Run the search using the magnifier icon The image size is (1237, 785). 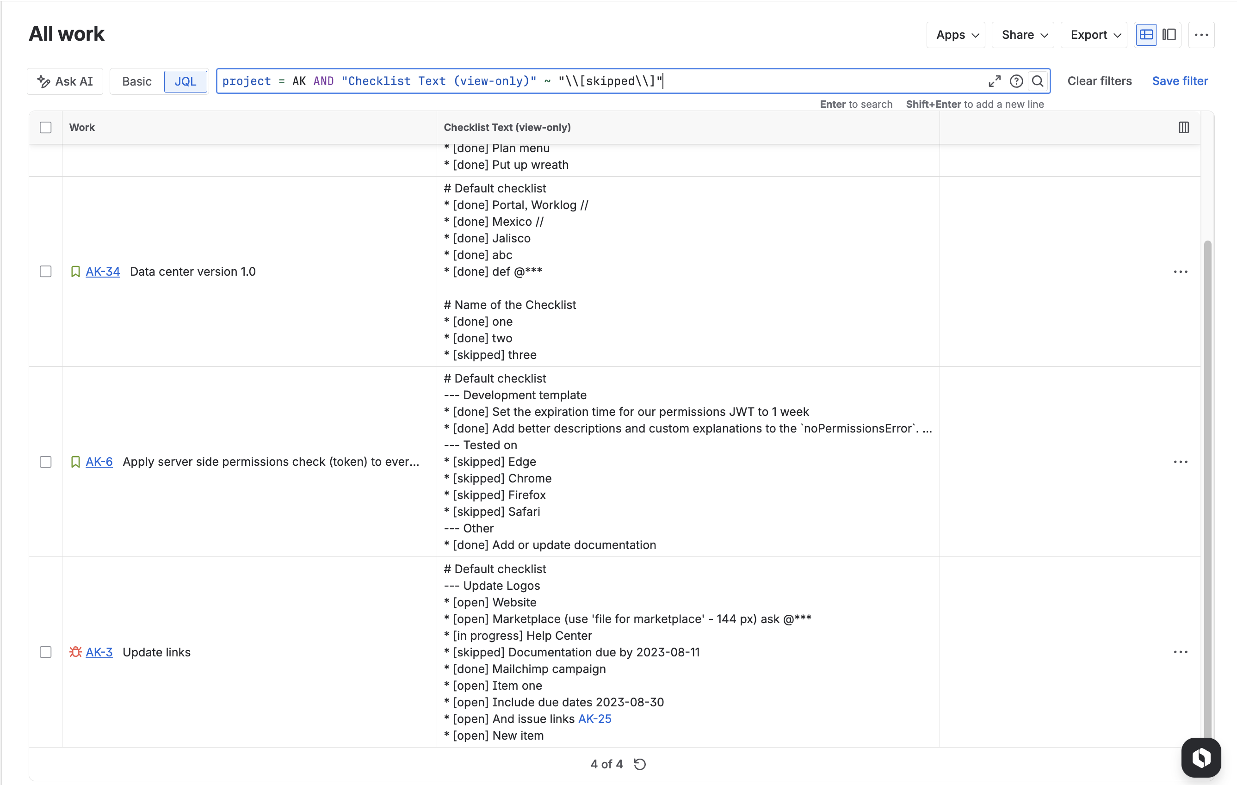[x=1038, y=81]
